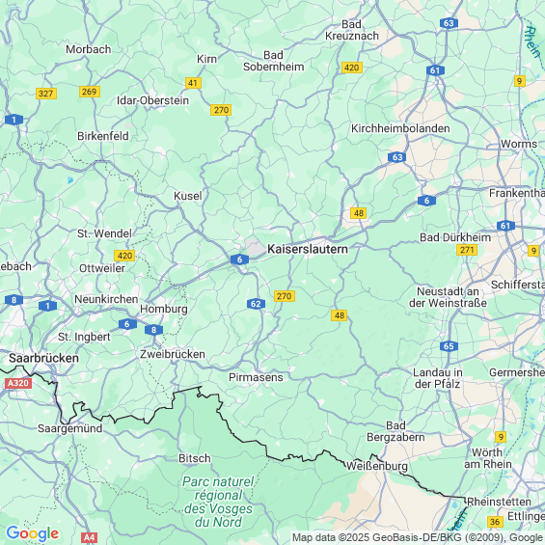545x545 pixels.
Task: Click the yellow 41 road shield
Action: [193, 83]
